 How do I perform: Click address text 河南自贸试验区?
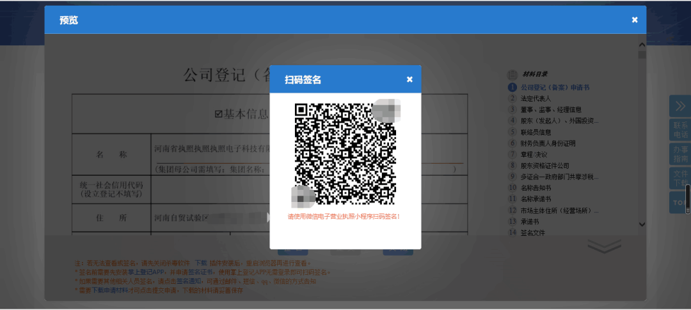pyautogui.click(x=181, y=218)
